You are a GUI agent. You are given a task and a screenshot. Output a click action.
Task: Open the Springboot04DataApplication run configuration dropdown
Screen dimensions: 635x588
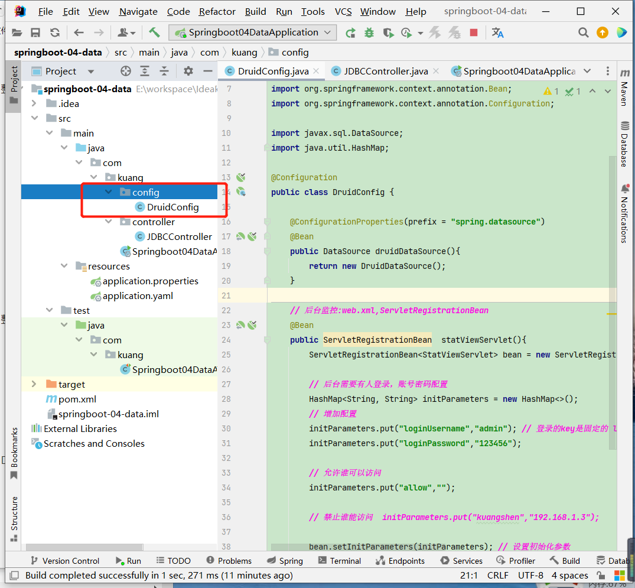(253, 33)
